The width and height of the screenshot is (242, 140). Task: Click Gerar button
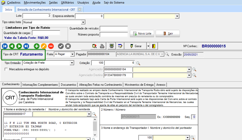136,46
